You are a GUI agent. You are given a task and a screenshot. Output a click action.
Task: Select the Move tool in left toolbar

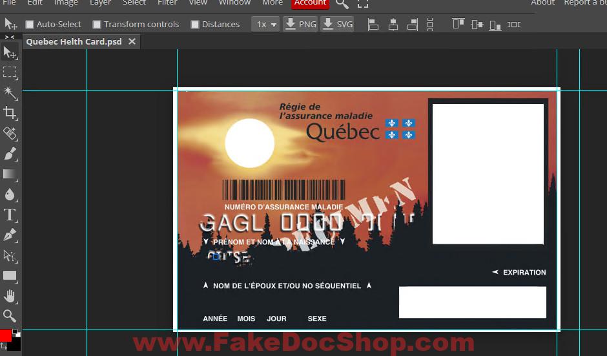coord(10,52)
